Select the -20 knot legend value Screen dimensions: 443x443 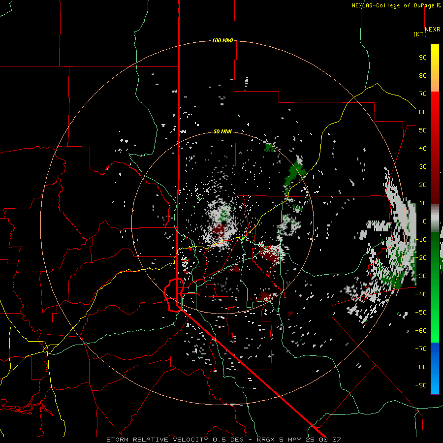[421, 257]
